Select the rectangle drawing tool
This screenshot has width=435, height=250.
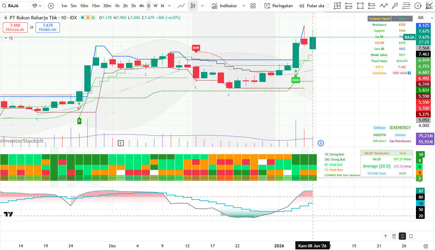click(x=360, y=6)
